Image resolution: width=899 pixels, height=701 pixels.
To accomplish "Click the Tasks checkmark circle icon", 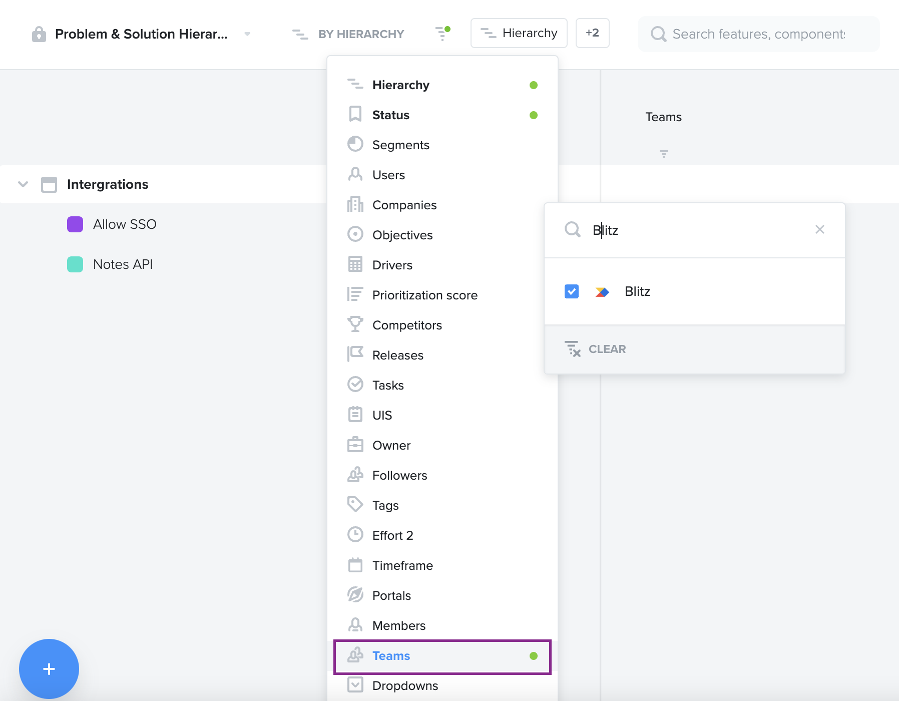I will tap(355, 385).
